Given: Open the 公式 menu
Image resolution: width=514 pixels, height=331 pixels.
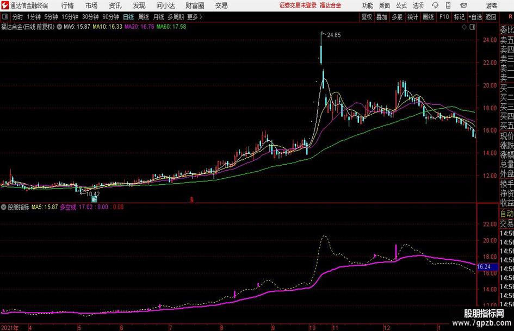Looking at the screenshot, I should [x=401, y=5].
